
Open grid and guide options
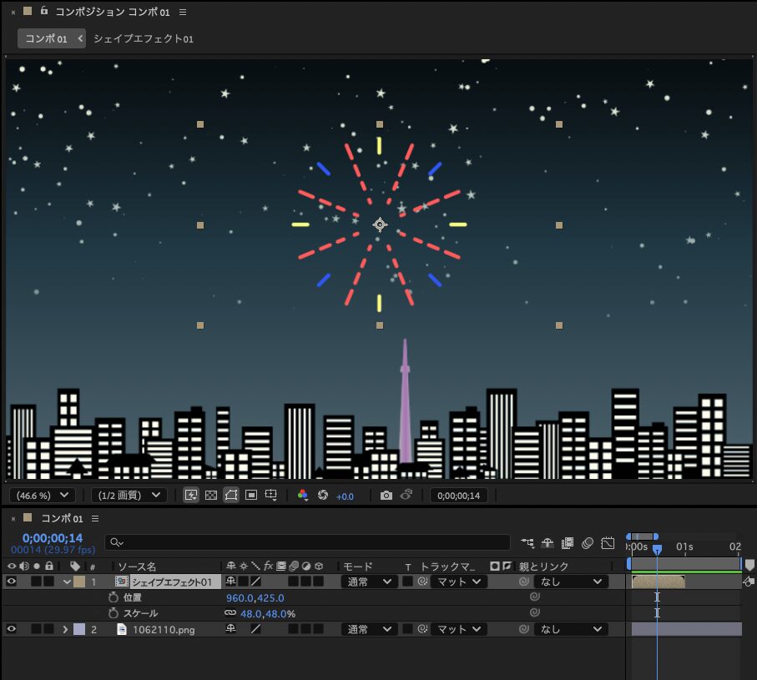(271, 495)
